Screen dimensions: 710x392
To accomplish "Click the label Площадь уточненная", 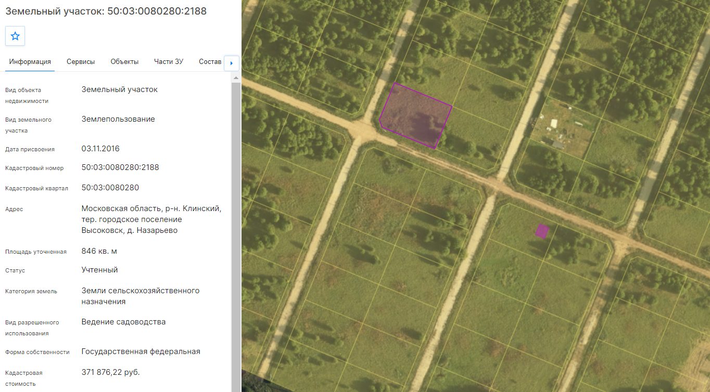I will (36, 252).
